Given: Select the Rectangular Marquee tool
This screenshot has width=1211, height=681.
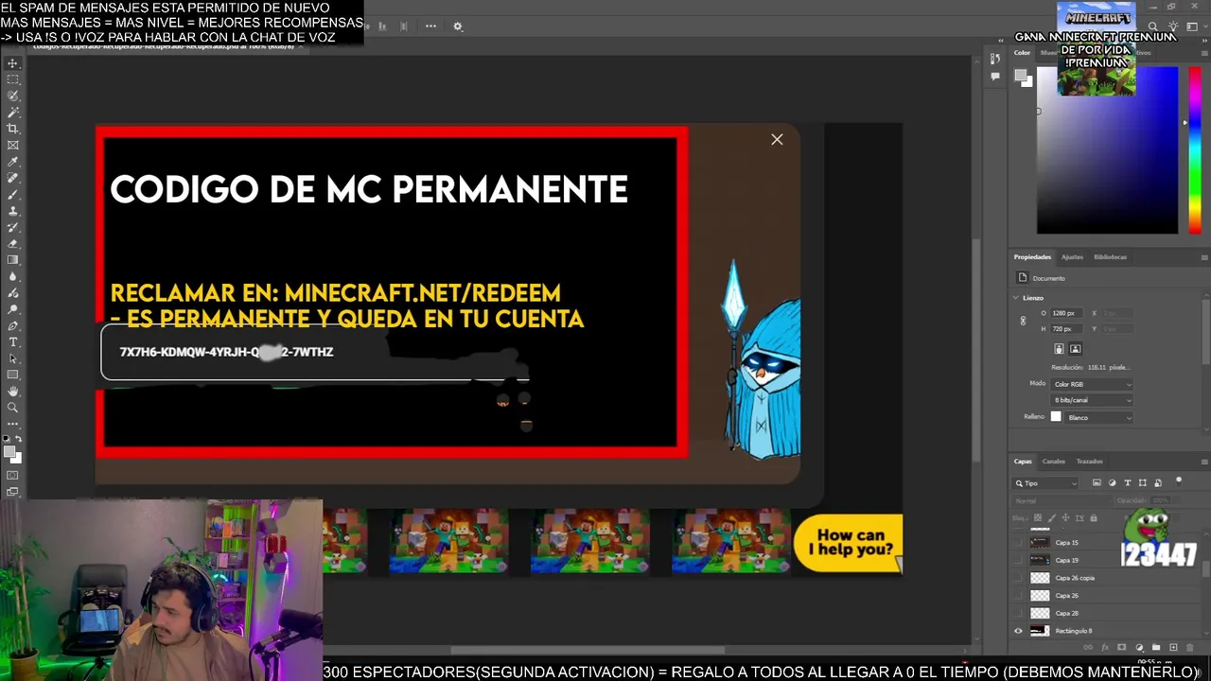Looking at the screenshot, I should pyautogui.click(x=12, y=79).
